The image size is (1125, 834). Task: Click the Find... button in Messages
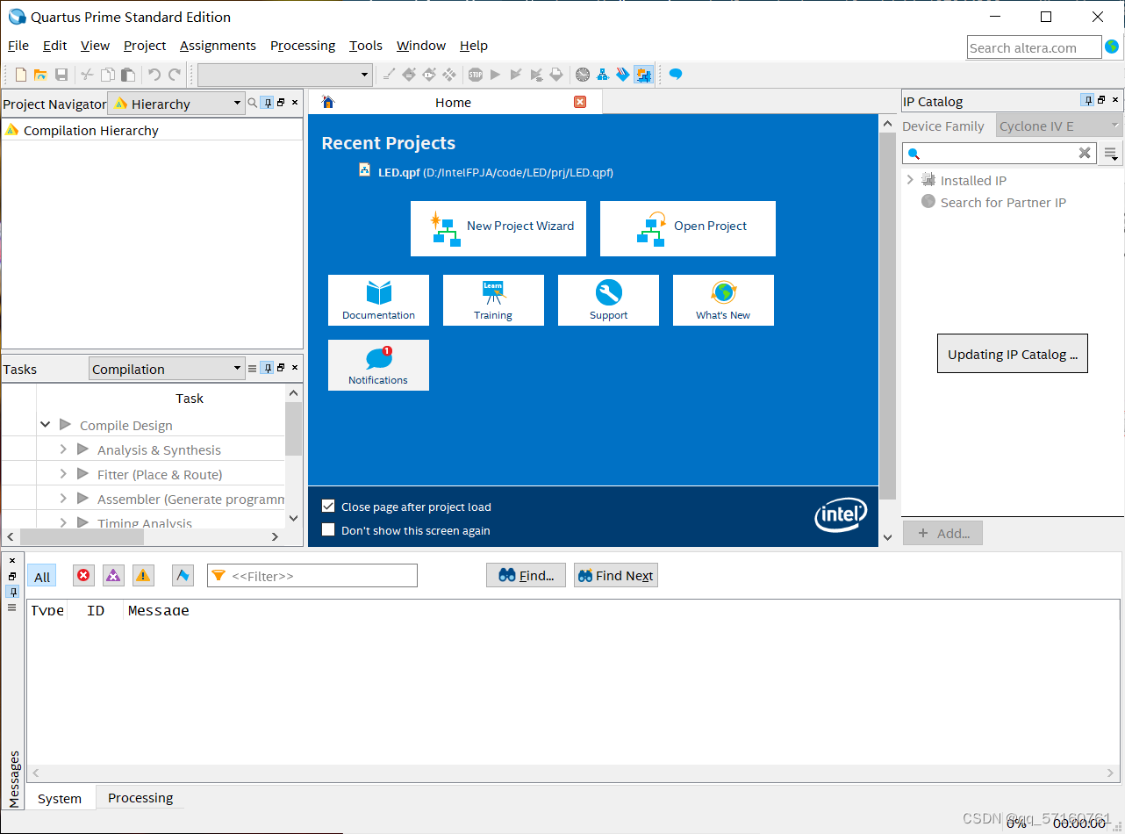[x=527, y=576]
